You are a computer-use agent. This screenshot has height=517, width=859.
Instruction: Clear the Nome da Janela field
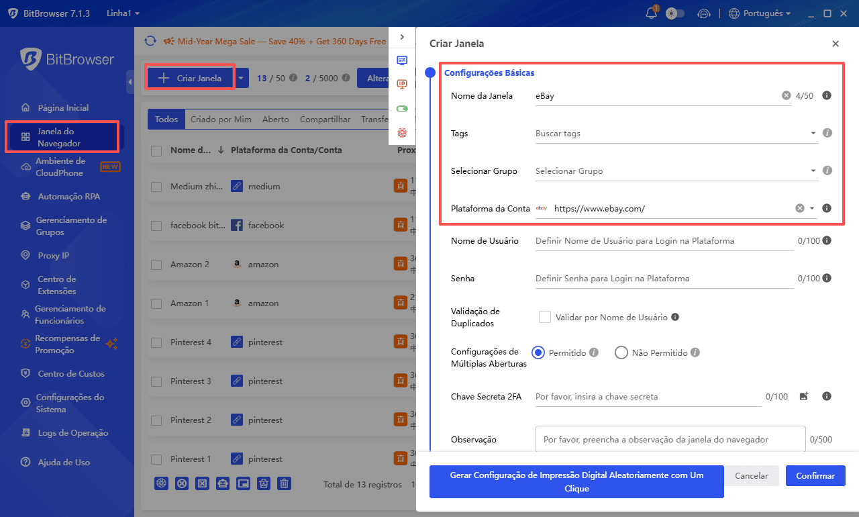(x=787, y=96)
